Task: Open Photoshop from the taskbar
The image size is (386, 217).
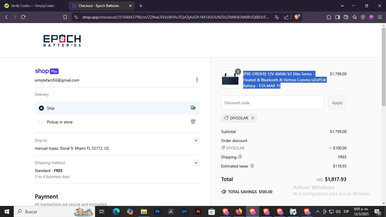Action: coord(157,212)
